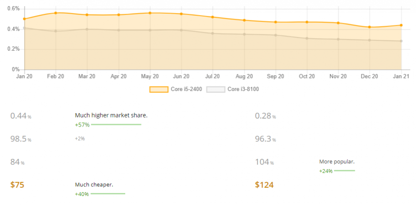
Task: Click the +24% figure
Action: (x=326, y=171)
